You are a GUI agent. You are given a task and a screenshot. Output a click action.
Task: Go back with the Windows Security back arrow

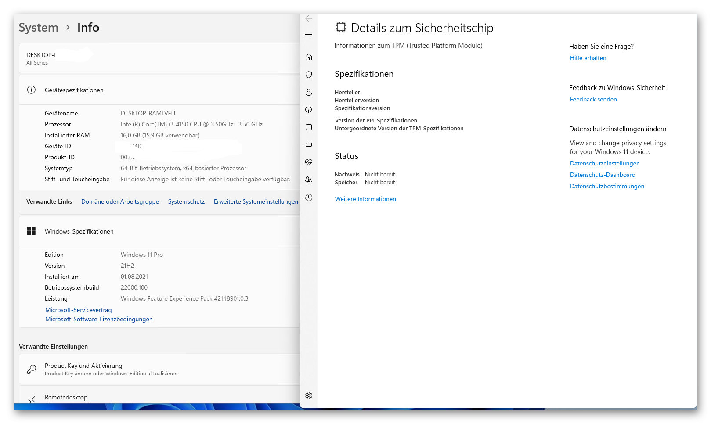tap(309, 18)
